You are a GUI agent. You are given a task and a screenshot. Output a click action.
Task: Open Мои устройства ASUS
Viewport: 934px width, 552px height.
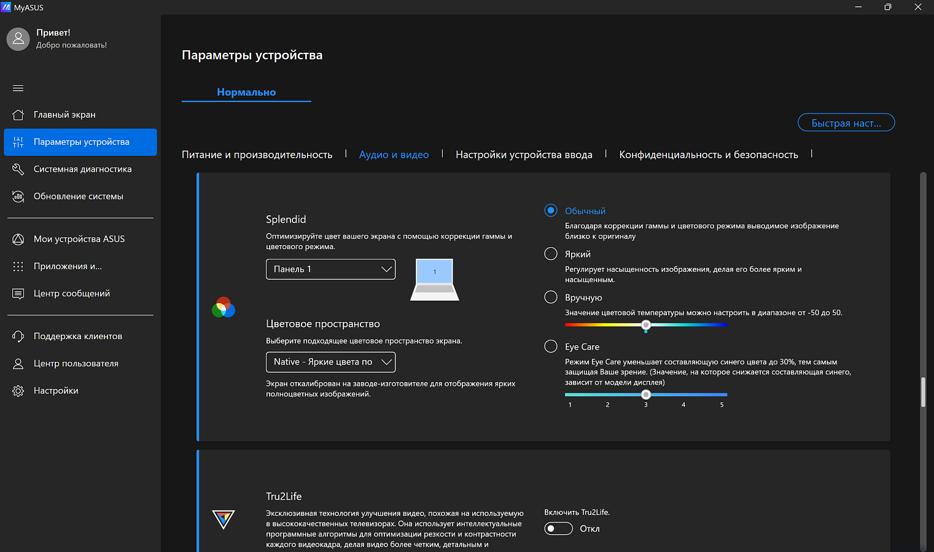coord(80,239)
